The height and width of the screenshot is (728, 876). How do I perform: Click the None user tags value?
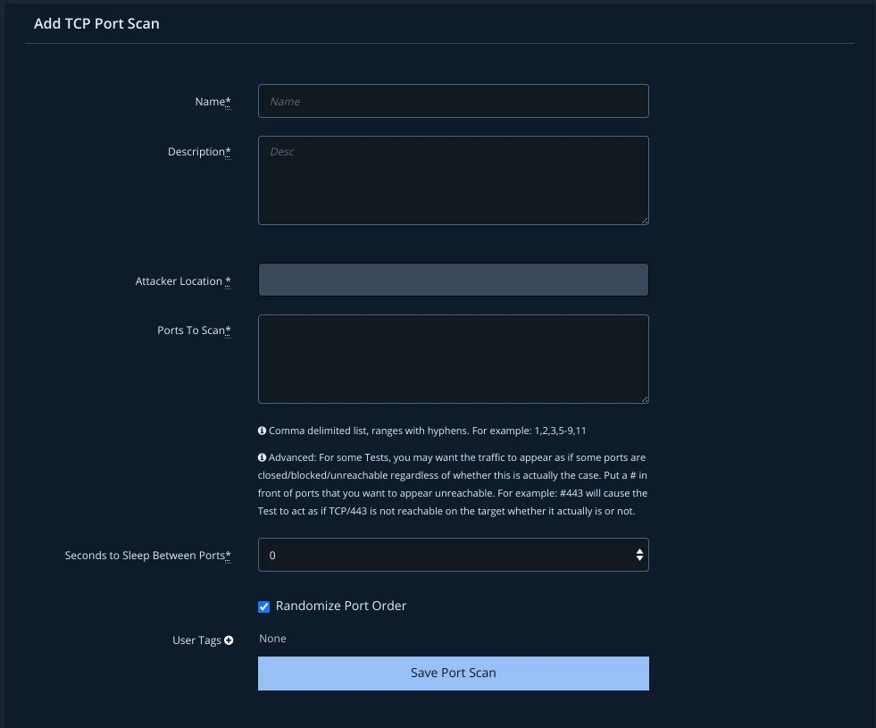tap(272, 639)
